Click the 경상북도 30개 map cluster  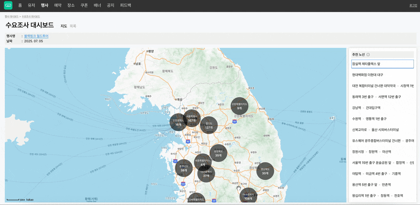tap(265, 171)
